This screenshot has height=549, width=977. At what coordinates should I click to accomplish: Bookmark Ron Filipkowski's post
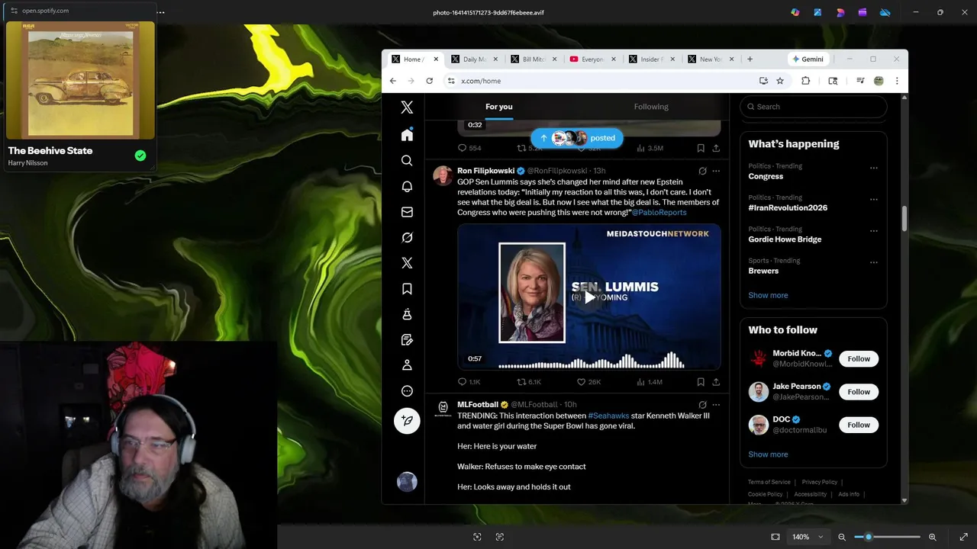(701, 382)
